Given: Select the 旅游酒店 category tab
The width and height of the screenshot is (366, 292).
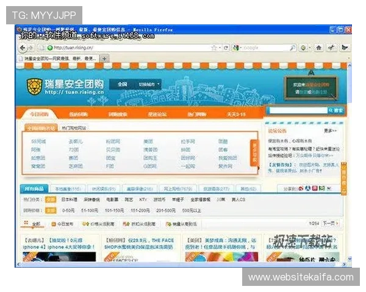Looking at the screenshot, I should 217,189.
